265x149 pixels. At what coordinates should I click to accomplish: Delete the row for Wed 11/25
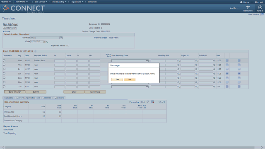point(239,60)
